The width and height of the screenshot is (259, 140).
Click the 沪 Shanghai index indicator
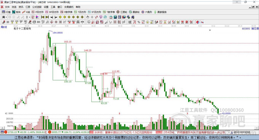pos(6,132)
